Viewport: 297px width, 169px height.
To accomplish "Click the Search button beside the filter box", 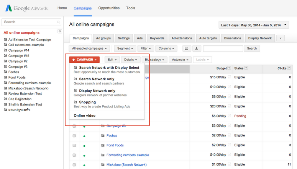I will pyautogui.click(x=252, y=49).
